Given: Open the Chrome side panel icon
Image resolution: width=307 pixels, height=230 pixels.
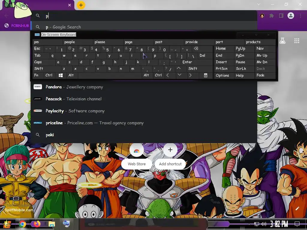Looking at the screenshot, I should click(281, 16).
